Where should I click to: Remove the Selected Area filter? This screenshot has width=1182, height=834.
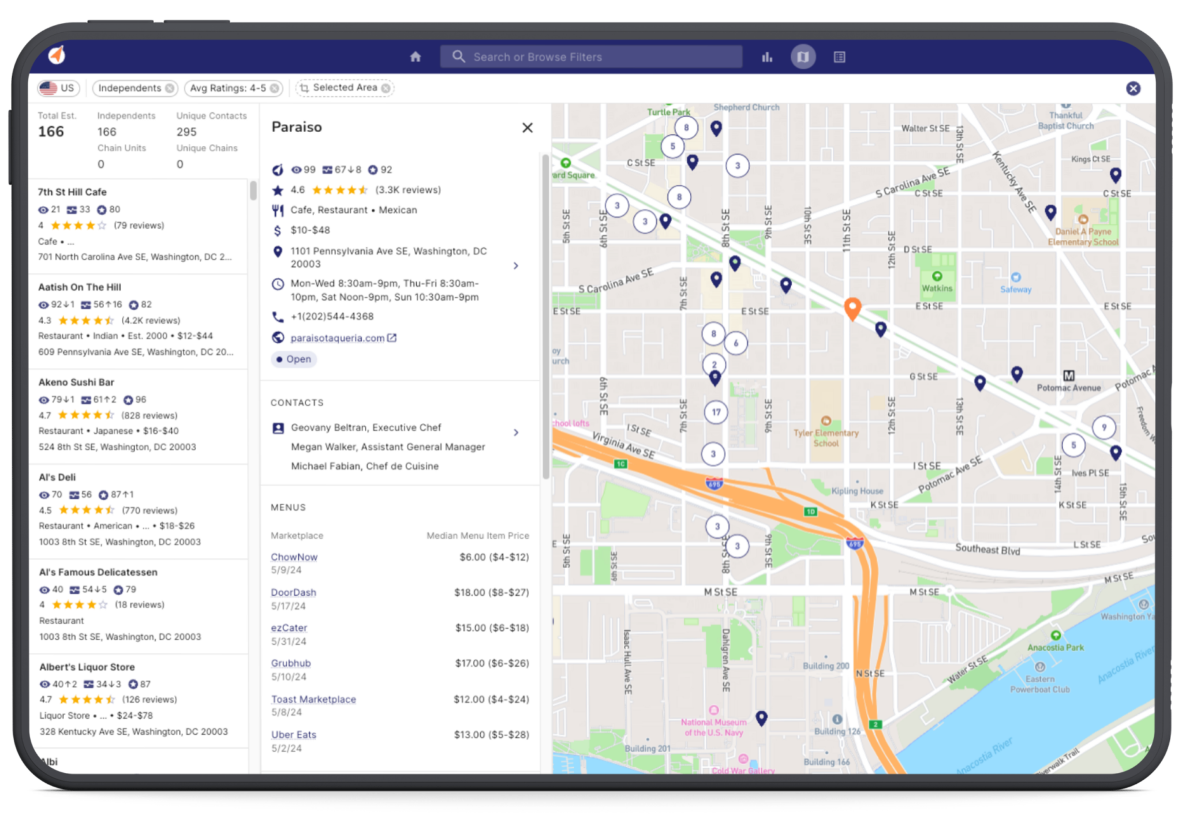pos(386,88)
